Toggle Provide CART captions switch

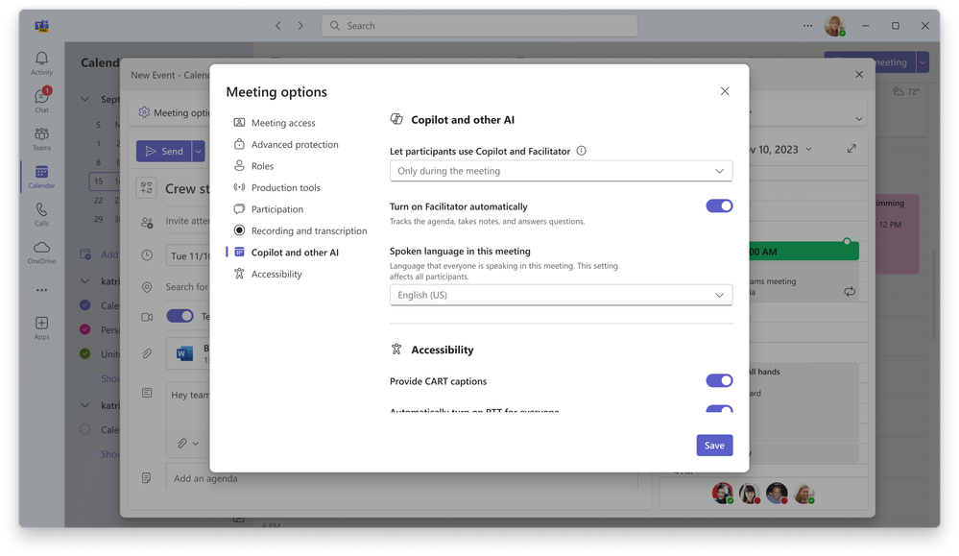coord(719,380)
